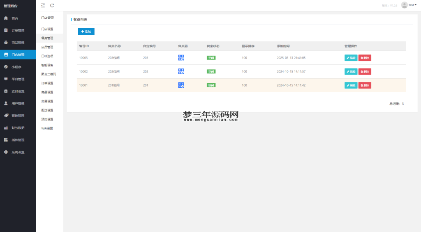Edit the 202包间 table row
The image size is (421, 232).
pos(351,71)
